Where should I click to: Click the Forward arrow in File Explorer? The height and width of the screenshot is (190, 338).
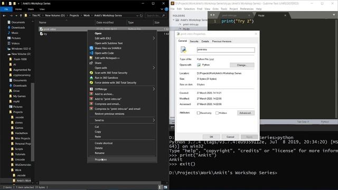[11, 15]
